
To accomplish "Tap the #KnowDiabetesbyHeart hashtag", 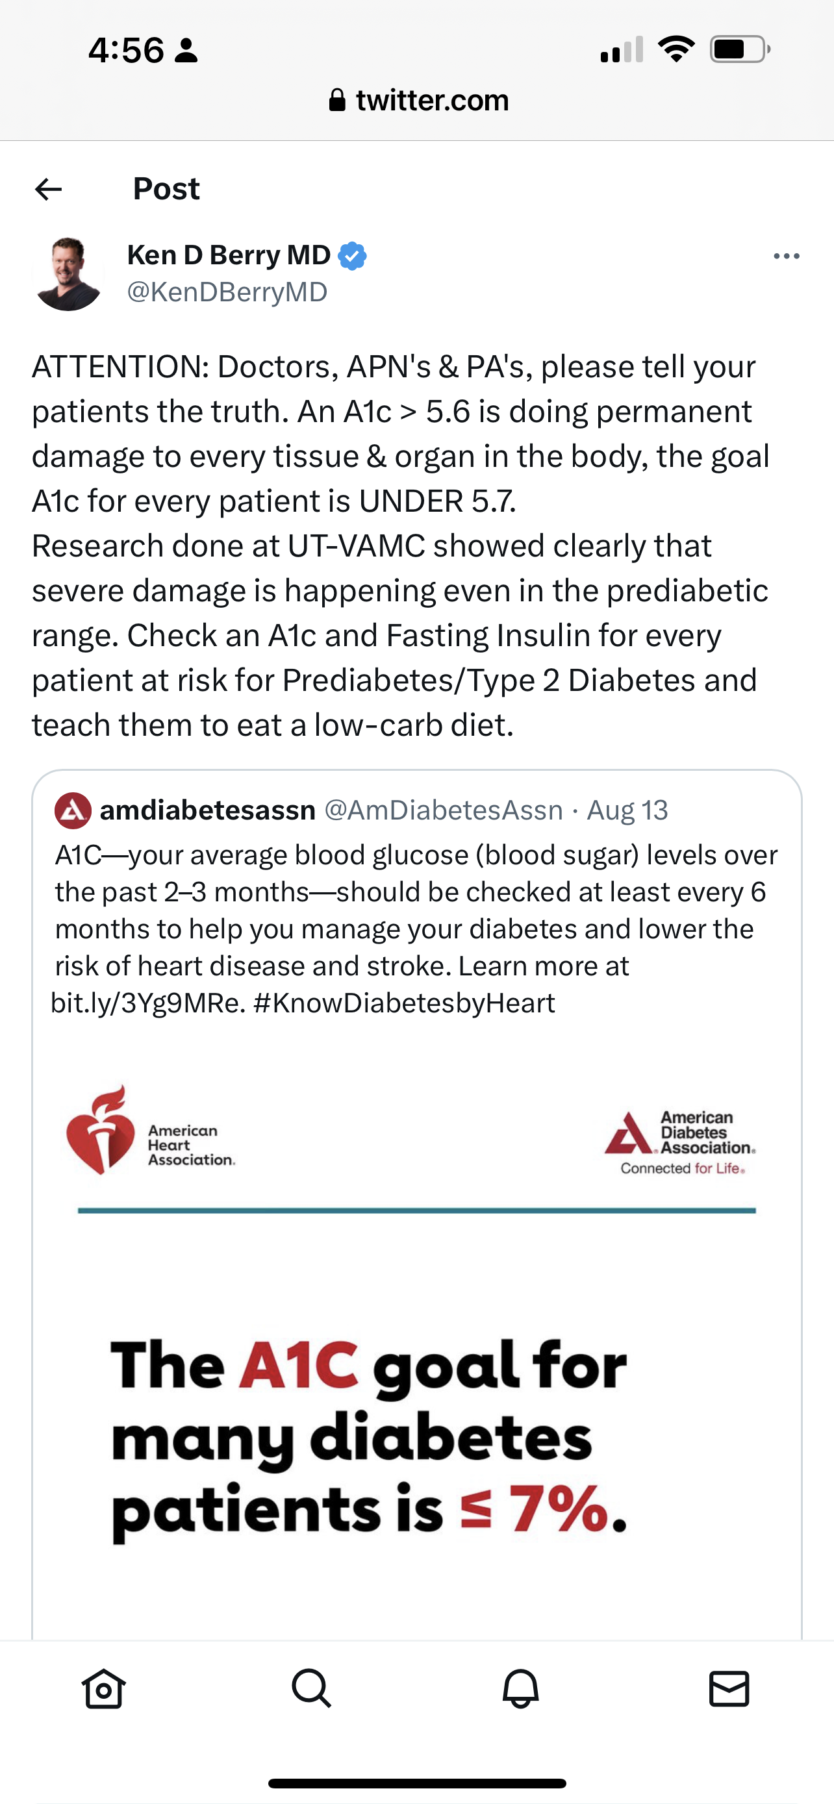I will click(412, 1003).
